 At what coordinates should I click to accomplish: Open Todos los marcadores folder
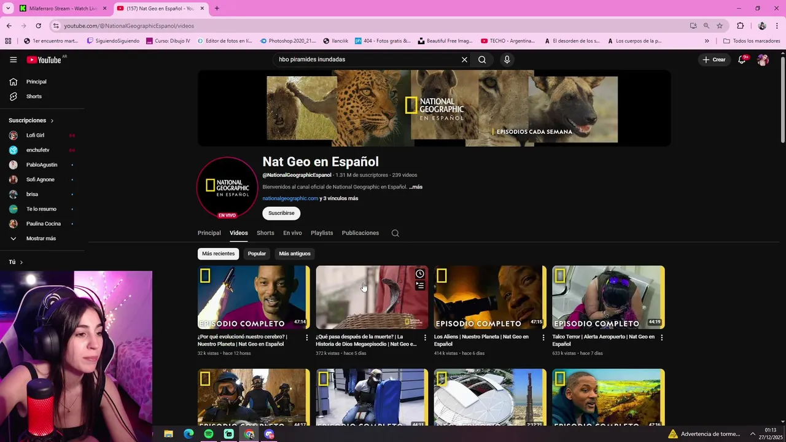(752, 41)
